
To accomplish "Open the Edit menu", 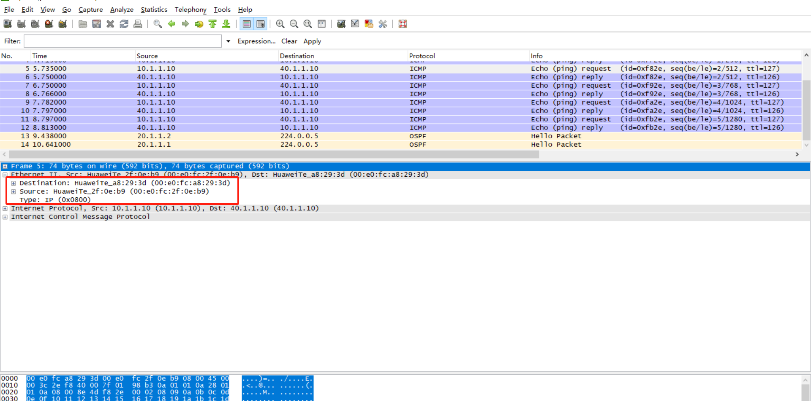I will [27, 9].
